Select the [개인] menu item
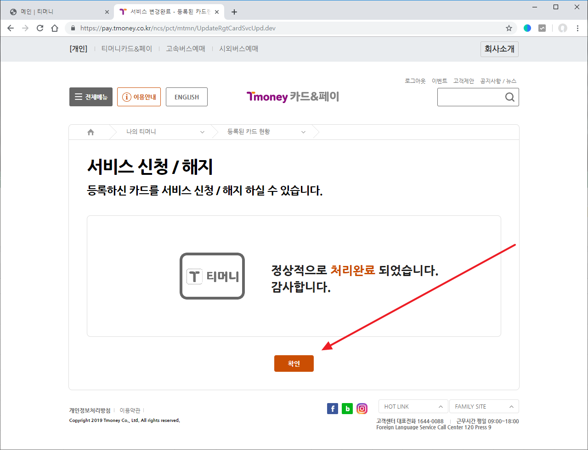The height and width of the screenshot is (450, 588). (79, 49)
